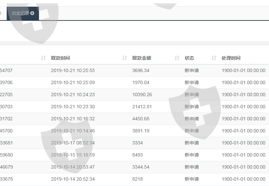The width and height of the screenshot is (269, 186).
Task: Click 新申请 status in the 3696.34 row
Action: pyautogui.click(x=192, y=70)
